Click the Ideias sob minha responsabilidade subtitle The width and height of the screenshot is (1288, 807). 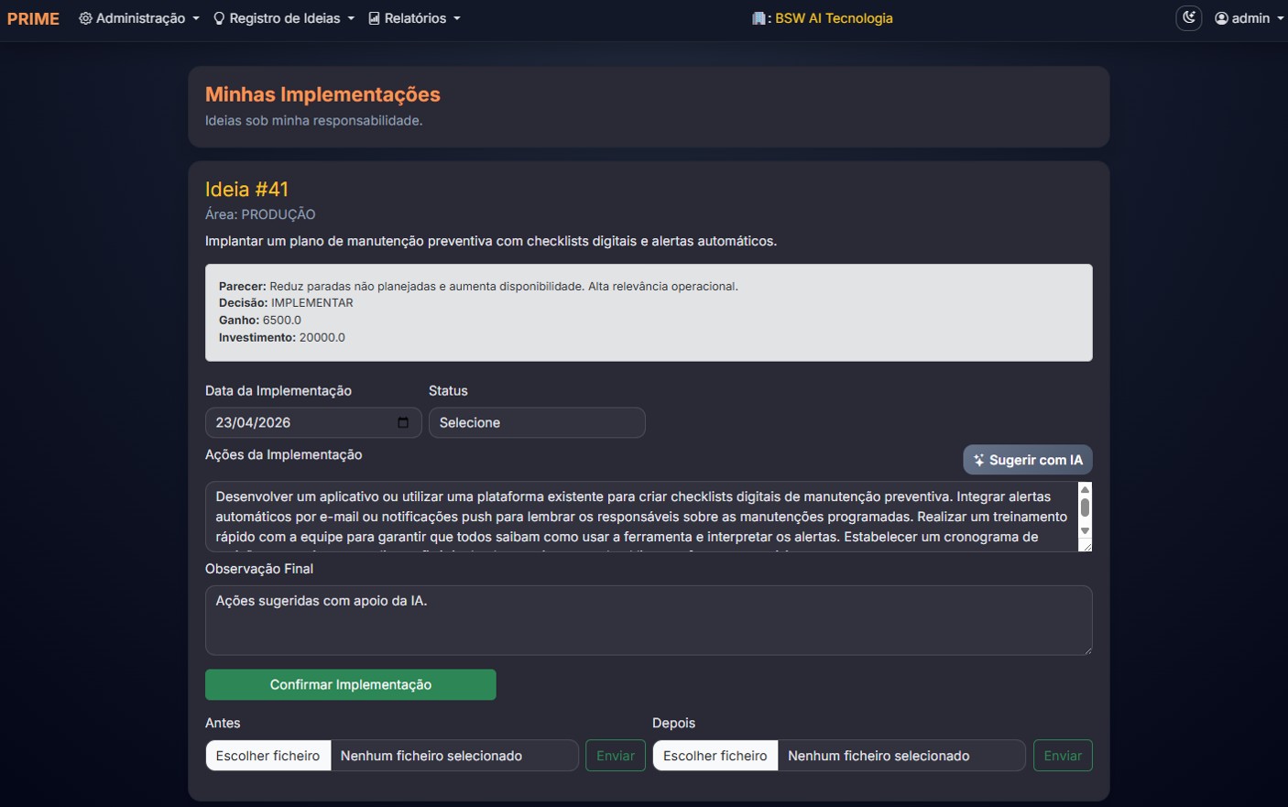[313, 120]
